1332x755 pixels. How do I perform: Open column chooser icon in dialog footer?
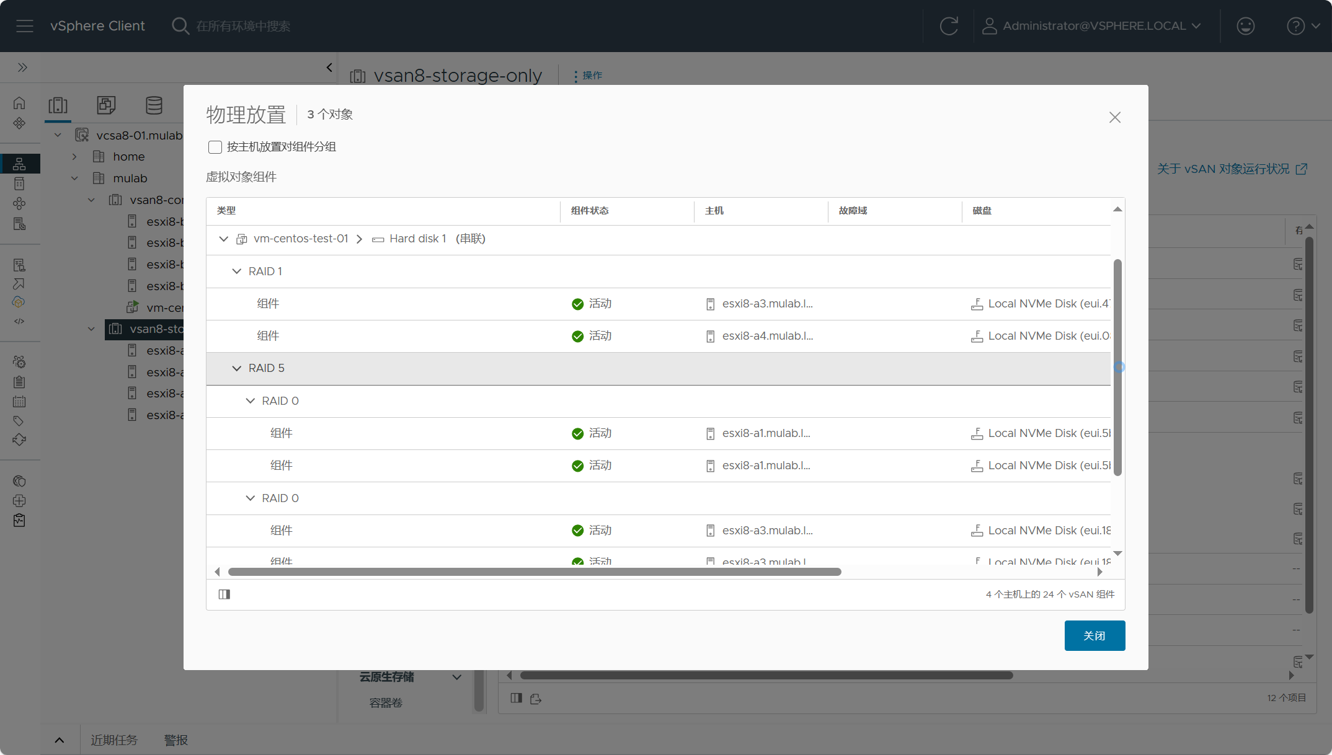pos(224,594)
